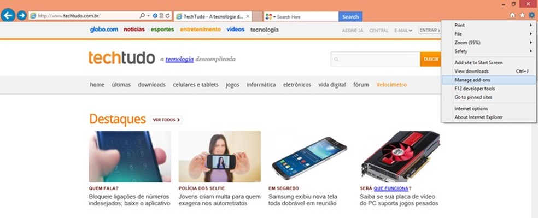Click the CENTRAL link
The image size is (538, 218).
379,31
